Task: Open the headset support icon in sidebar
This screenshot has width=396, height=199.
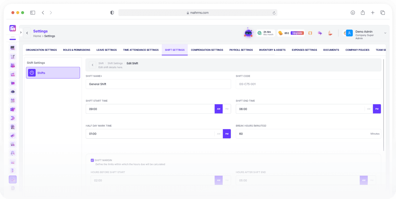Action: tap(13, 153)
